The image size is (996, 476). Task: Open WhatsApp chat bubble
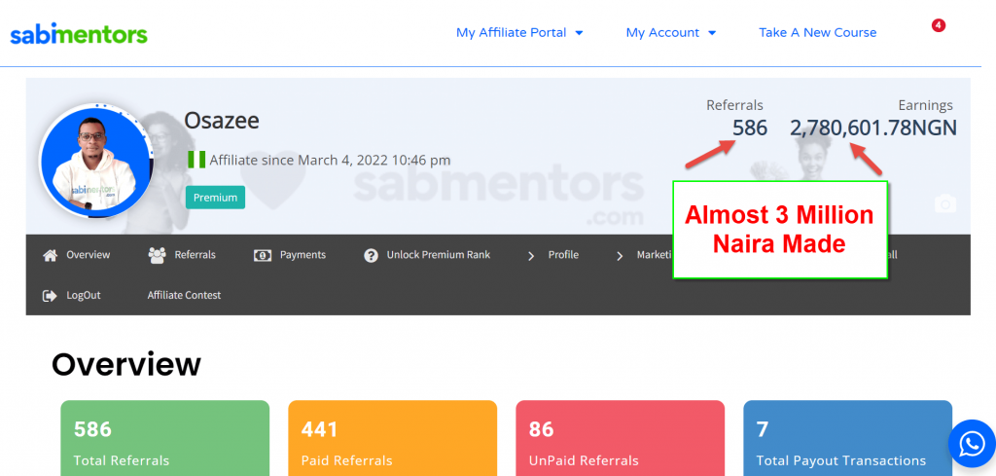click(972, 444)
